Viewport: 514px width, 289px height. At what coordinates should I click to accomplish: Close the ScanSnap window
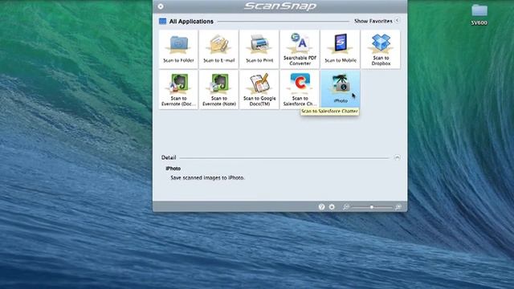click(x=161, y=6)
